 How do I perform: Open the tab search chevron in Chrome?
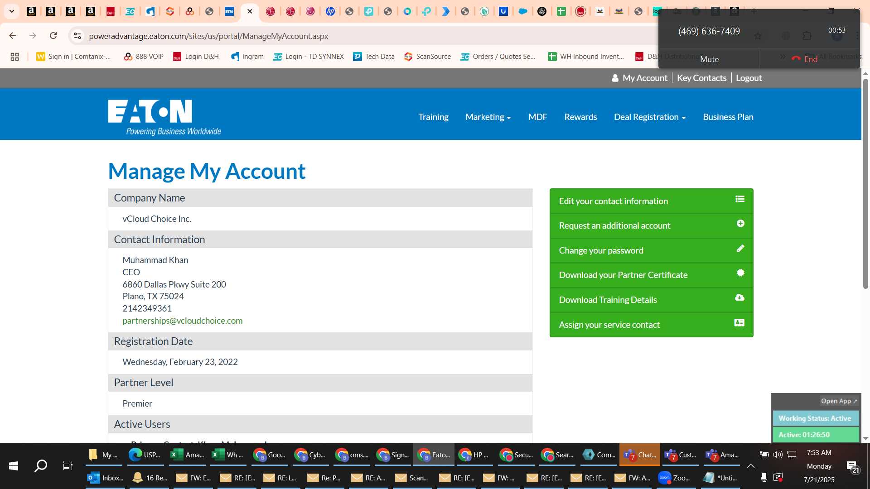click(x=12, y=11)
